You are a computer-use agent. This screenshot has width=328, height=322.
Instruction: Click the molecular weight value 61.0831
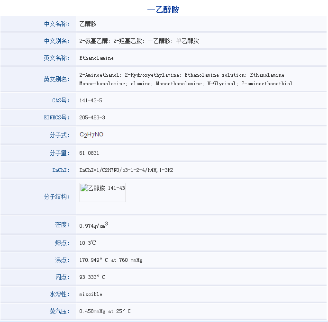[89, 153]
